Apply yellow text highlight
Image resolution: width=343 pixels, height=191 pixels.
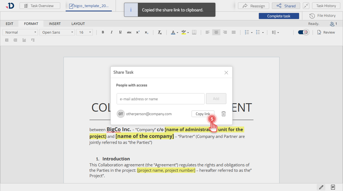(x=183, y=32)
